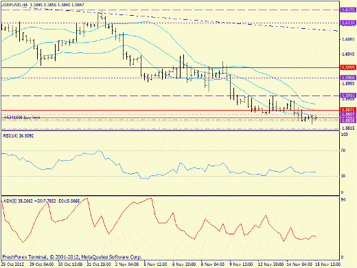Click the FreshForex Terminal copyright text

72,257
